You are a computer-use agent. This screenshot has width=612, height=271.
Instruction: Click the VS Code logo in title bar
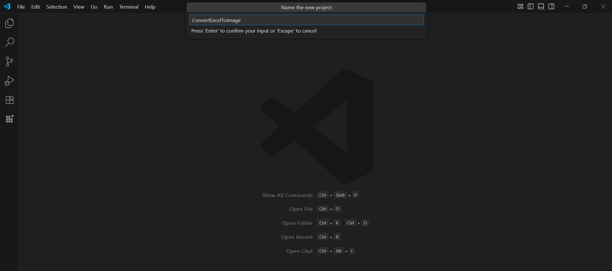(7, 7)
